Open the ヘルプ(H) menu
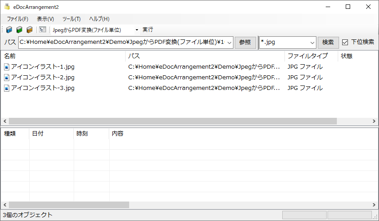Image resolution: width=379 pixels, height=221 pixels. pyautogui.click(x=99, y=19)
